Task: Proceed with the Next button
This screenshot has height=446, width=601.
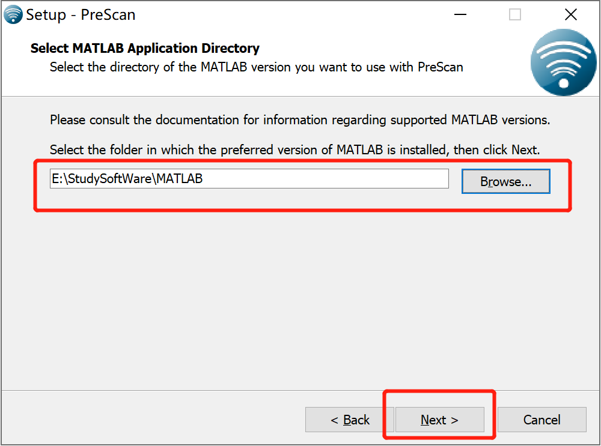Action: pyautogui.click(x=440, y=420)
